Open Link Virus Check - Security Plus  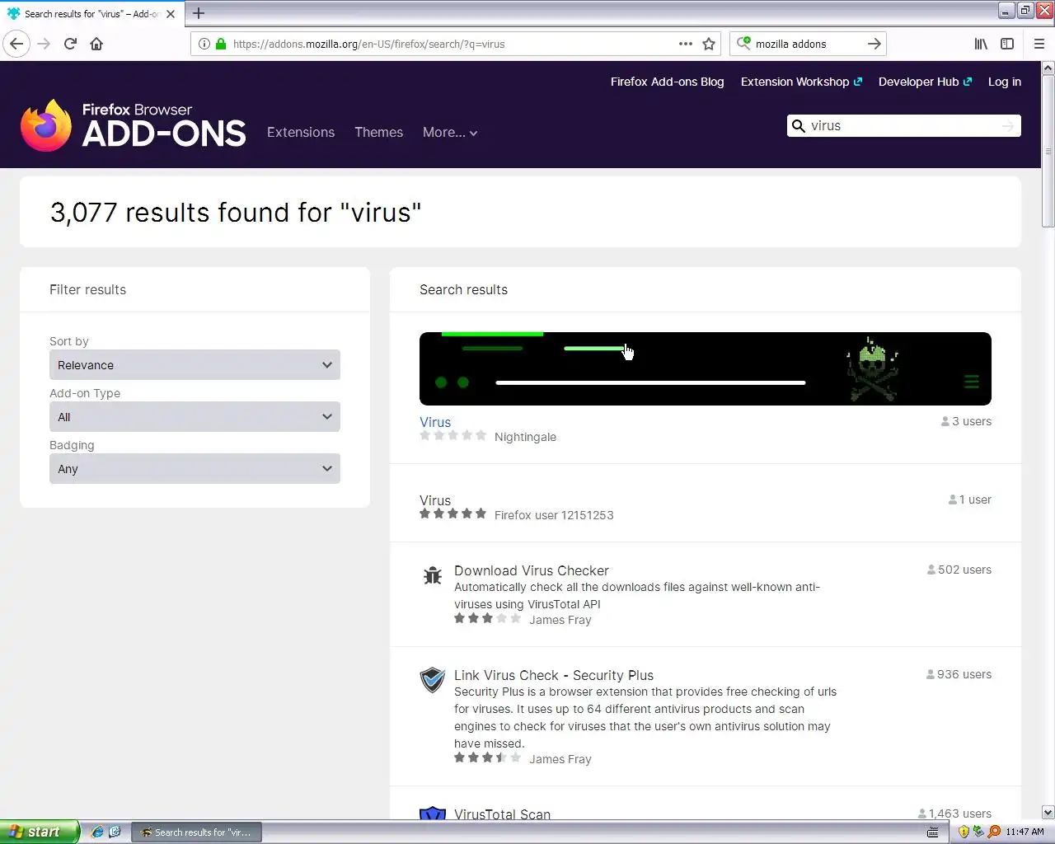pos(554,675)
